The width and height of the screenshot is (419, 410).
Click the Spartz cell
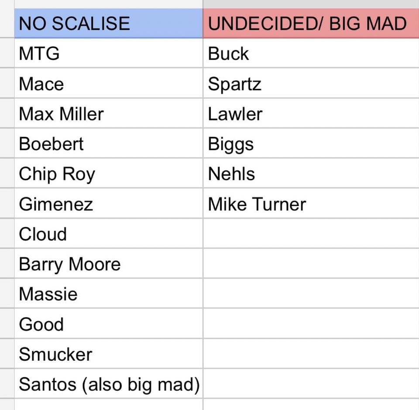(311, 84)
